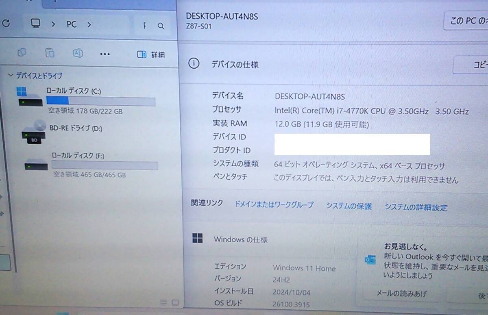Click the 関連リンク label

click(x=207, y=203)
